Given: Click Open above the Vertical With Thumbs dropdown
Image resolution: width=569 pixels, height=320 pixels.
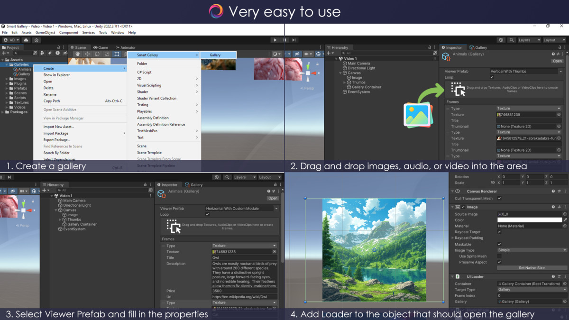Looking at the screenshot, I should tap(557, 61).
